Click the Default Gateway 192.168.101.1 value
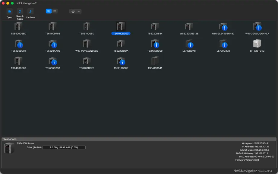 coord(261,153)
